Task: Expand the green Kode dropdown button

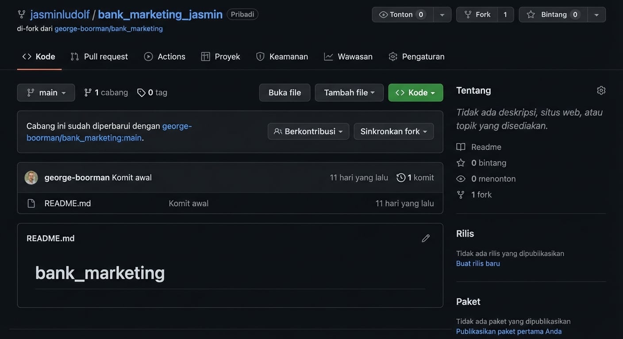Action: 415,93
